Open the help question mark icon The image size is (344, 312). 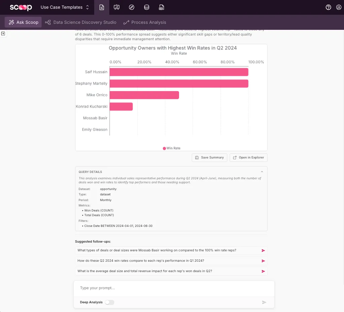pos(328,7)
